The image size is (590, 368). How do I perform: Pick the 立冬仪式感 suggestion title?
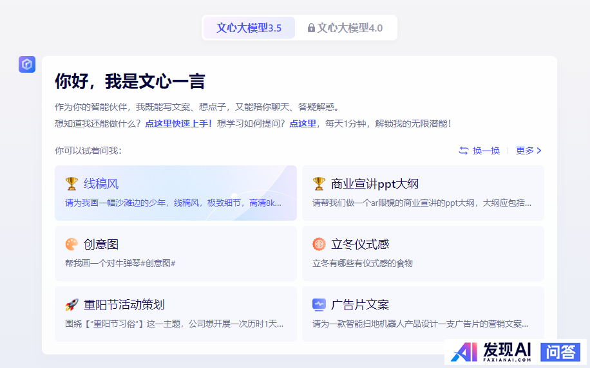[360, 244]
